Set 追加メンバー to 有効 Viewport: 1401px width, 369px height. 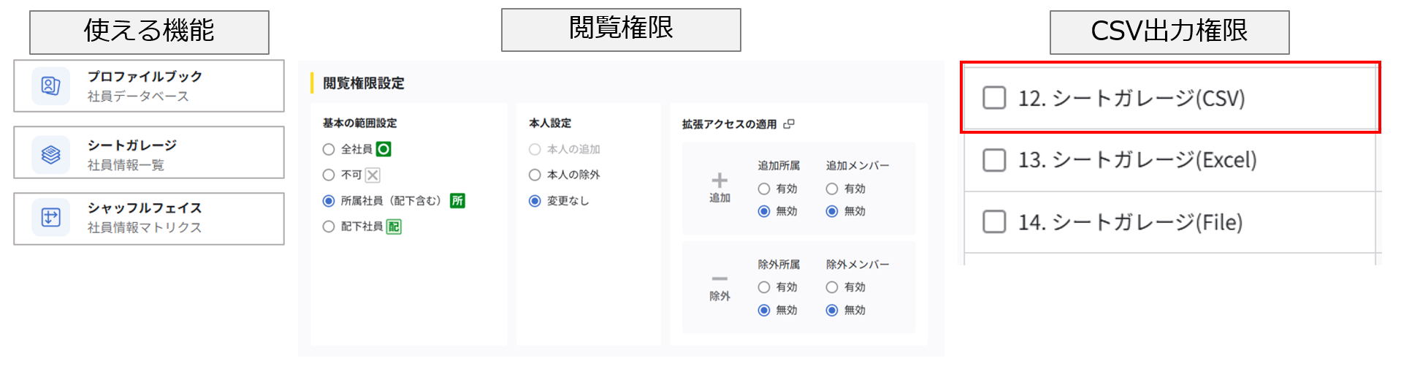[832, 189]
